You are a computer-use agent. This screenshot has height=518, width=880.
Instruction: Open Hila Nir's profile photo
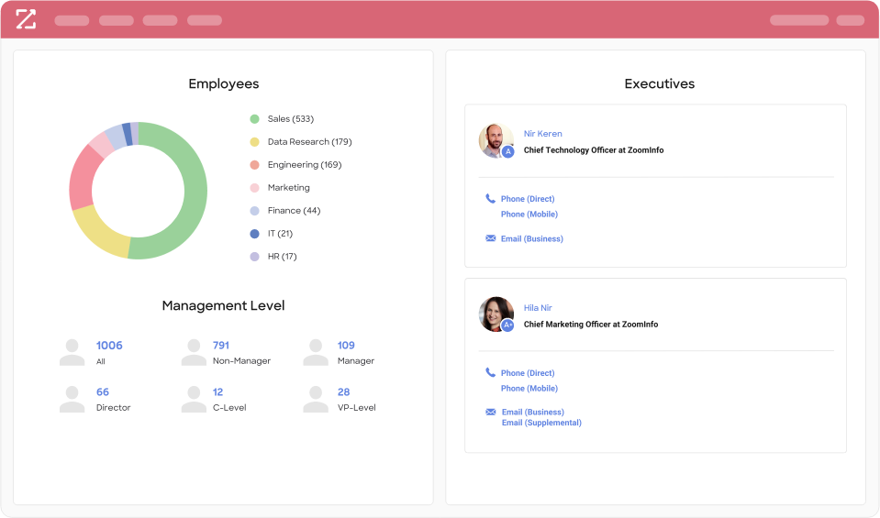496,314
